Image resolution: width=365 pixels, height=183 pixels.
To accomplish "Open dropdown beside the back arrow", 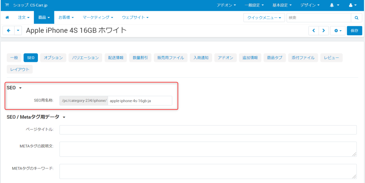I will click(18, 31).
